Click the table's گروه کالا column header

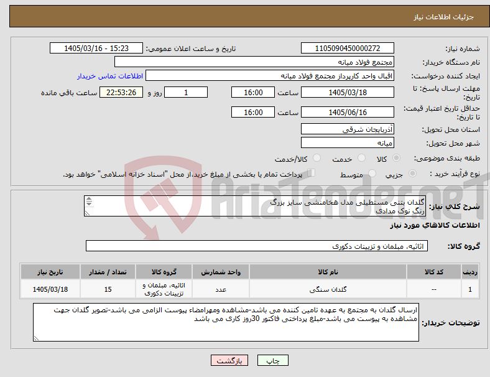pyautogui.click(x=164, y=272)
